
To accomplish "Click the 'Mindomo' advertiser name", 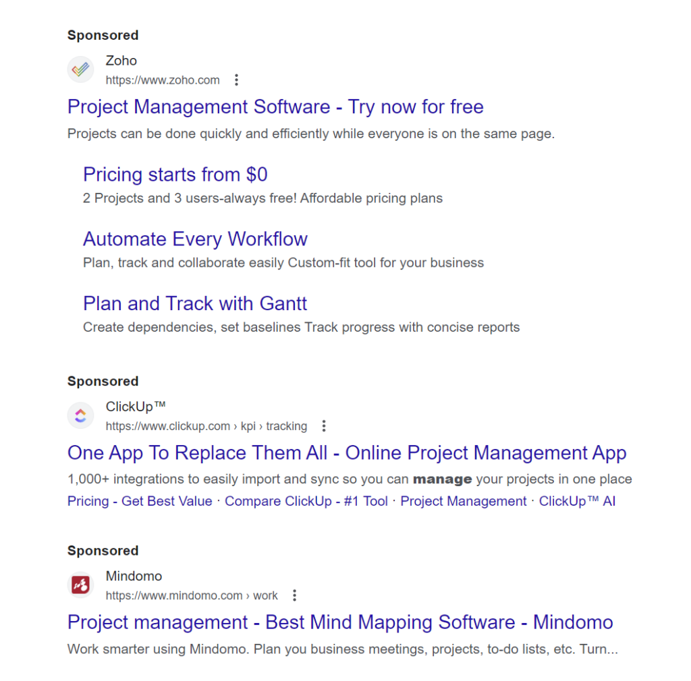I will tap(134, 576).
